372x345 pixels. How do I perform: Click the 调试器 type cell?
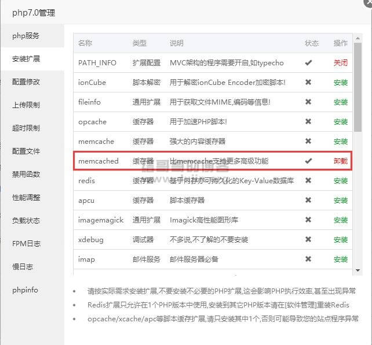point(143,239)
